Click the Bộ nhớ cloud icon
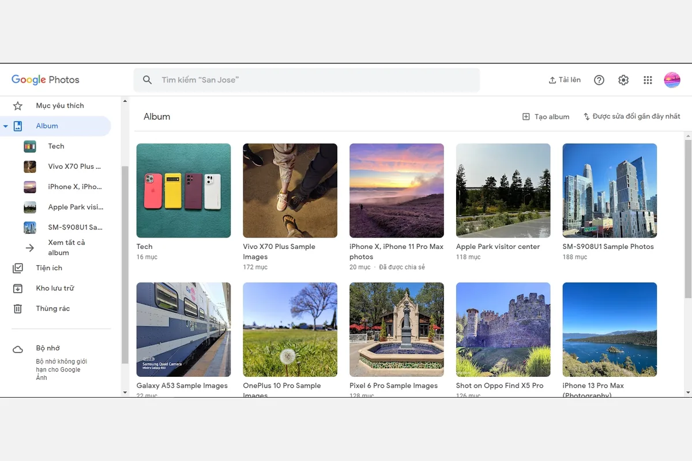Viewport: 692px width, 461px height. click(x=18, y=349)
